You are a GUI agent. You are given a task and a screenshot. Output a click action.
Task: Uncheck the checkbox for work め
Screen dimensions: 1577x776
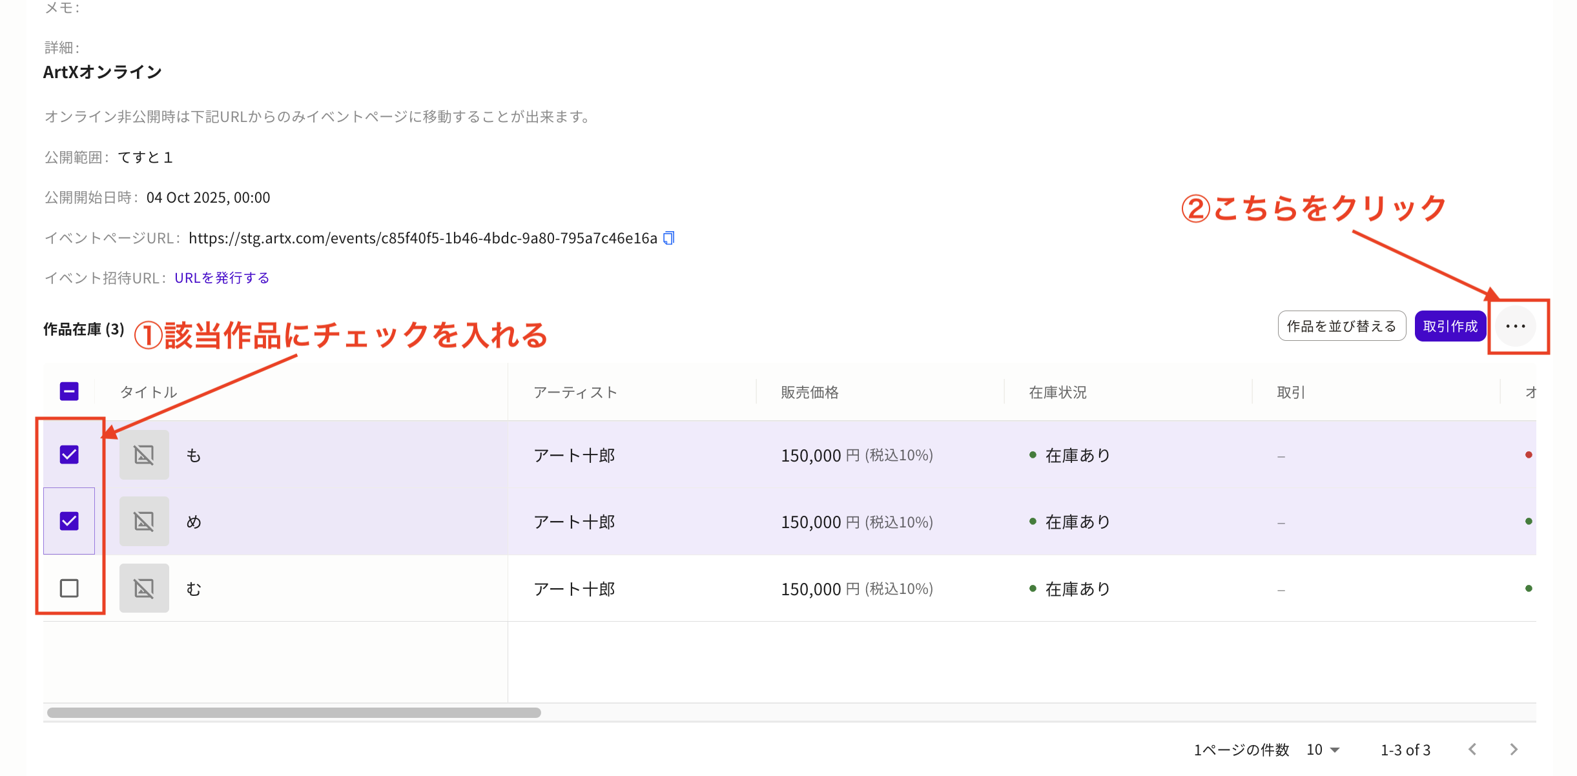tap(69, 521)
